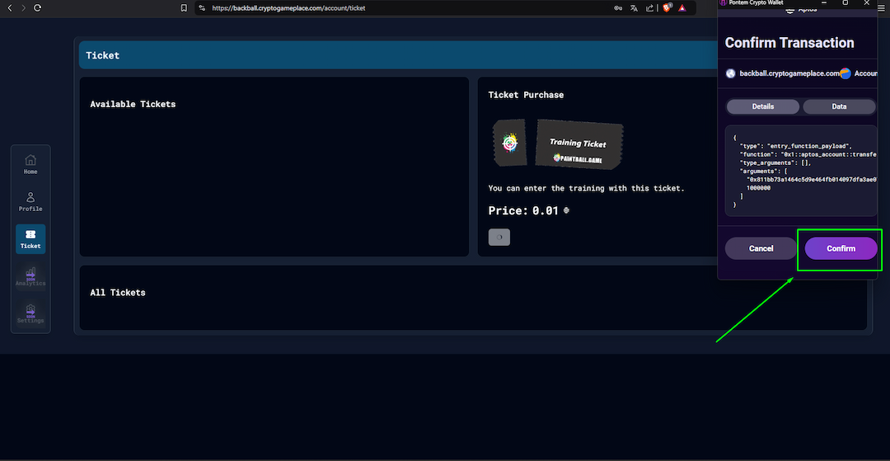Bookmark this page with the bookmark icon
Screen dimensions: 890x461
point(184,7)
